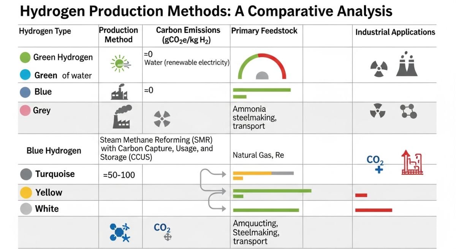Click the 'Grey' row label

(42, 110)
